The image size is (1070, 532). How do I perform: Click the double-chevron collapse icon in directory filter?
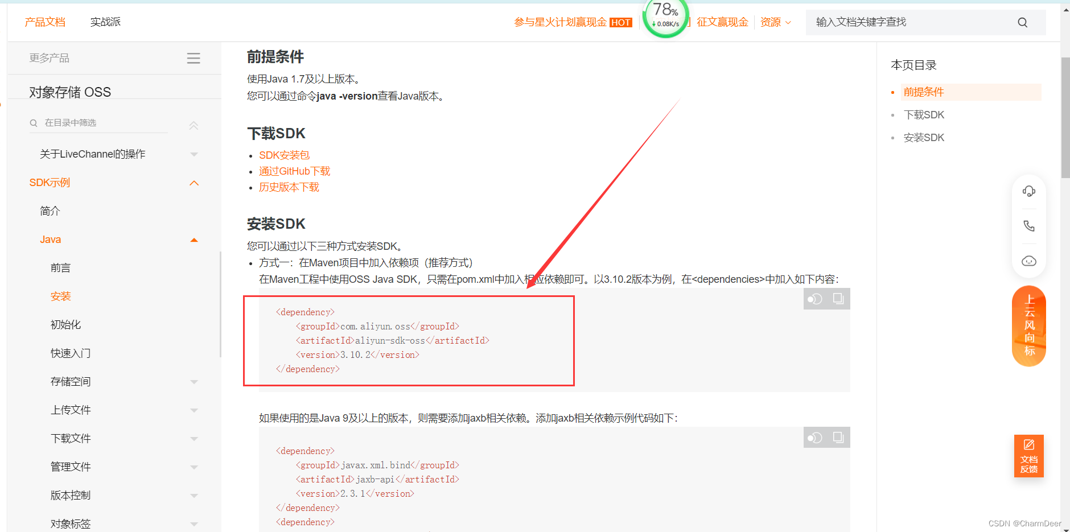click(194, 125)
